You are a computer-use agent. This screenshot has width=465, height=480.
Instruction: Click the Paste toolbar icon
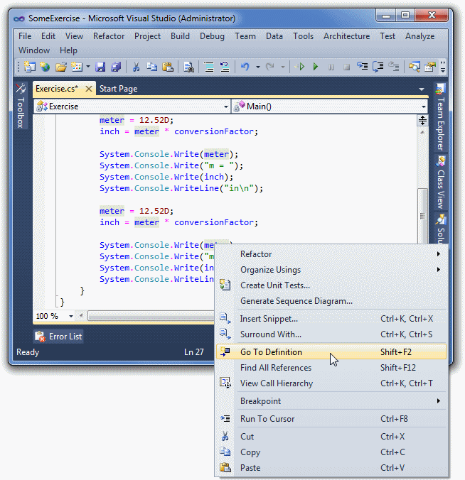click(168, 67)
